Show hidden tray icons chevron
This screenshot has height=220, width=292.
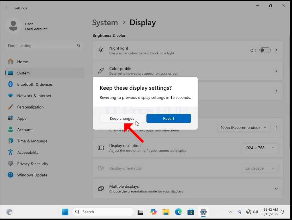[230, 212]
